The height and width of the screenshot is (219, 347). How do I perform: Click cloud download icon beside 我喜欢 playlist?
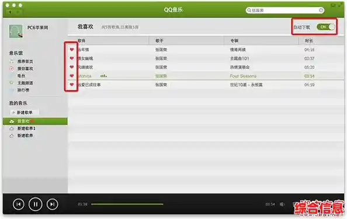12,121
